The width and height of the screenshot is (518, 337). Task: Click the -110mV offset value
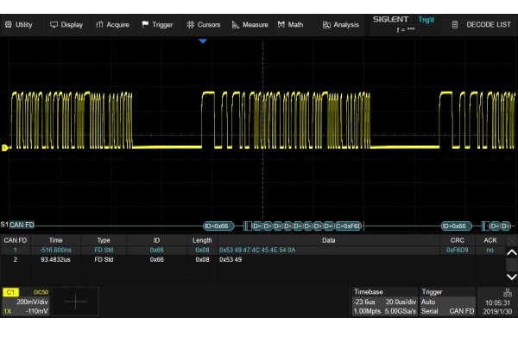click(x=36, y=311)
